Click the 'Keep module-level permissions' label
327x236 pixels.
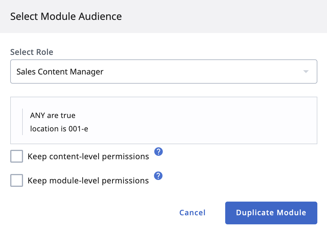point(88,181)
